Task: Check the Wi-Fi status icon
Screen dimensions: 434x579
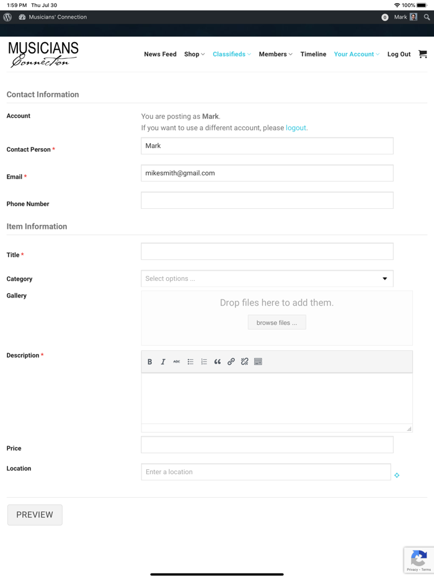Action: click(x=397, y=5)
